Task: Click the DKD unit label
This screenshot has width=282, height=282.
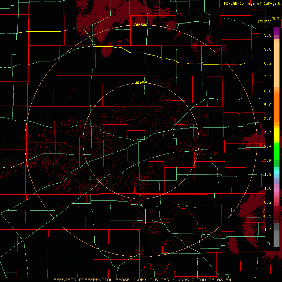Action: pyautogui.click(x=275, y=19)
